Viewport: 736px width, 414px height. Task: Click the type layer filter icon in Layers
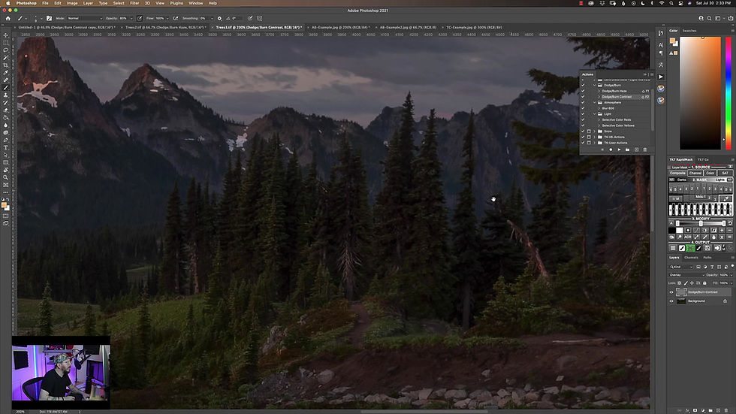click(x=712, y=267)
